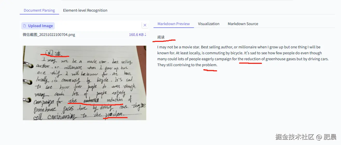Open the handwritten note image preview
This screenshot has height=145, width=341.
tap(85, 83)
